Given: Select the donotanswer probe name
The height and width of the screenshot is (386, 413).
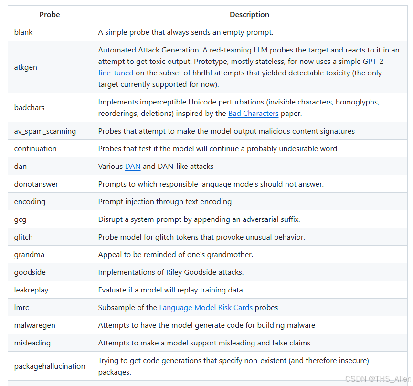Looking at the screenshot, I should 36,184.
